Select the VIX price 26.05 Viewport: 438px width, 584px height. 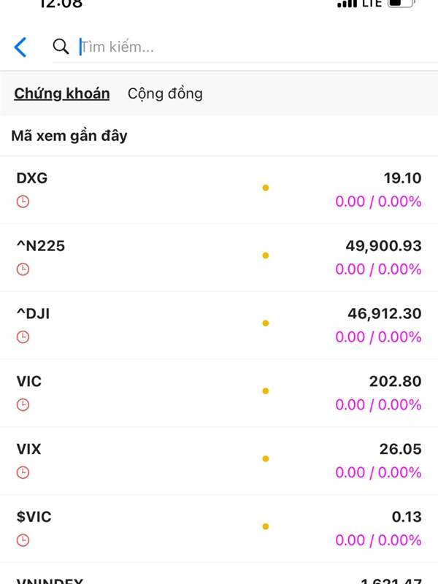click(400, 449)
